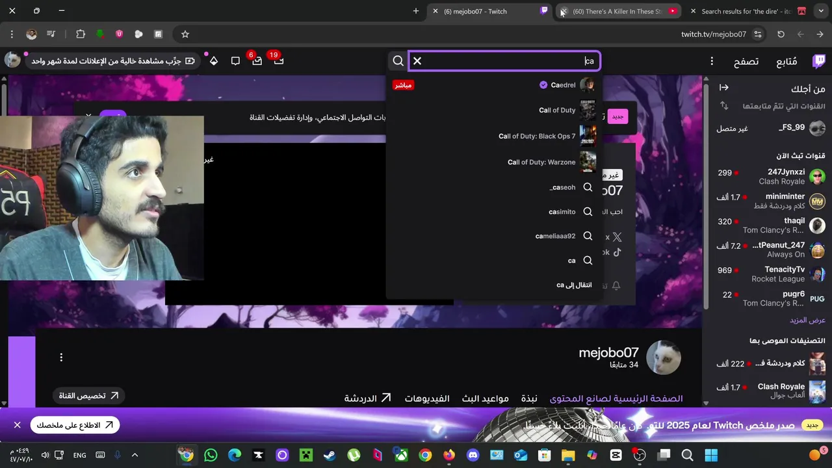
Task: Close the mejobo07 Twitch tab
Action: (435, 11)
